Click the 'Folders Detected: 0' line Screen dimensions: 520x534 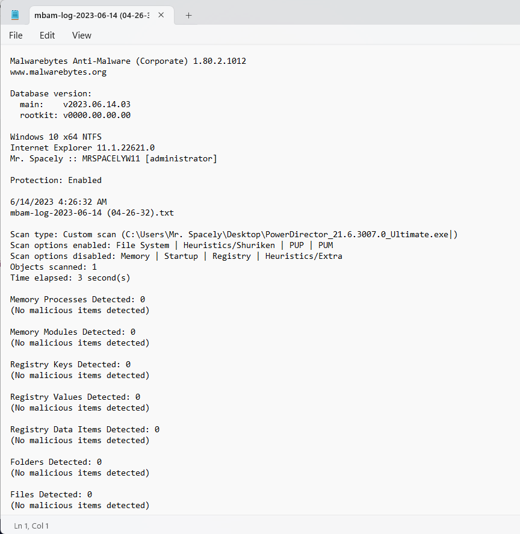point(56,462)
